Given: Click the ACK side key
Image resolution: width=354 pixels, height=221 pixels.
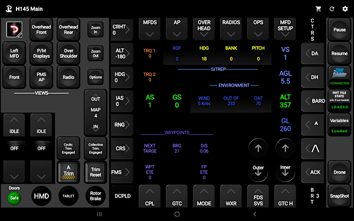Looking at the screenshot, I should [x=313, y=172].
